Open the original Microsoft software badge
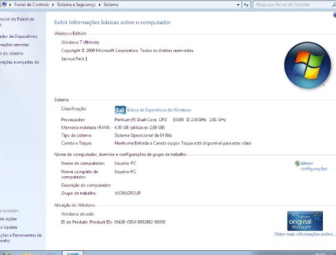The width and height of the screenshot is (336, 255). click(x=305, y=221)
